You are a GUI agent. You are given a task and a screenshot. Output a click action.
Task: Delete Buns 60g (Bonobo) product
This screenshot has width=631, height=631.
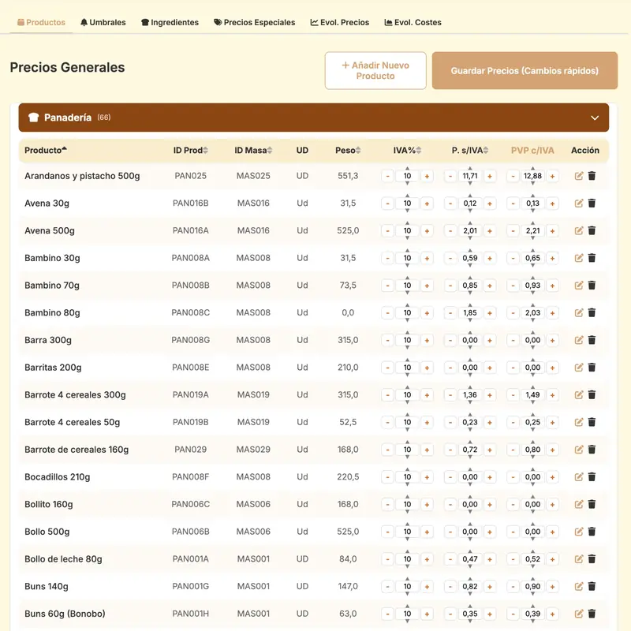click(592, 614)
